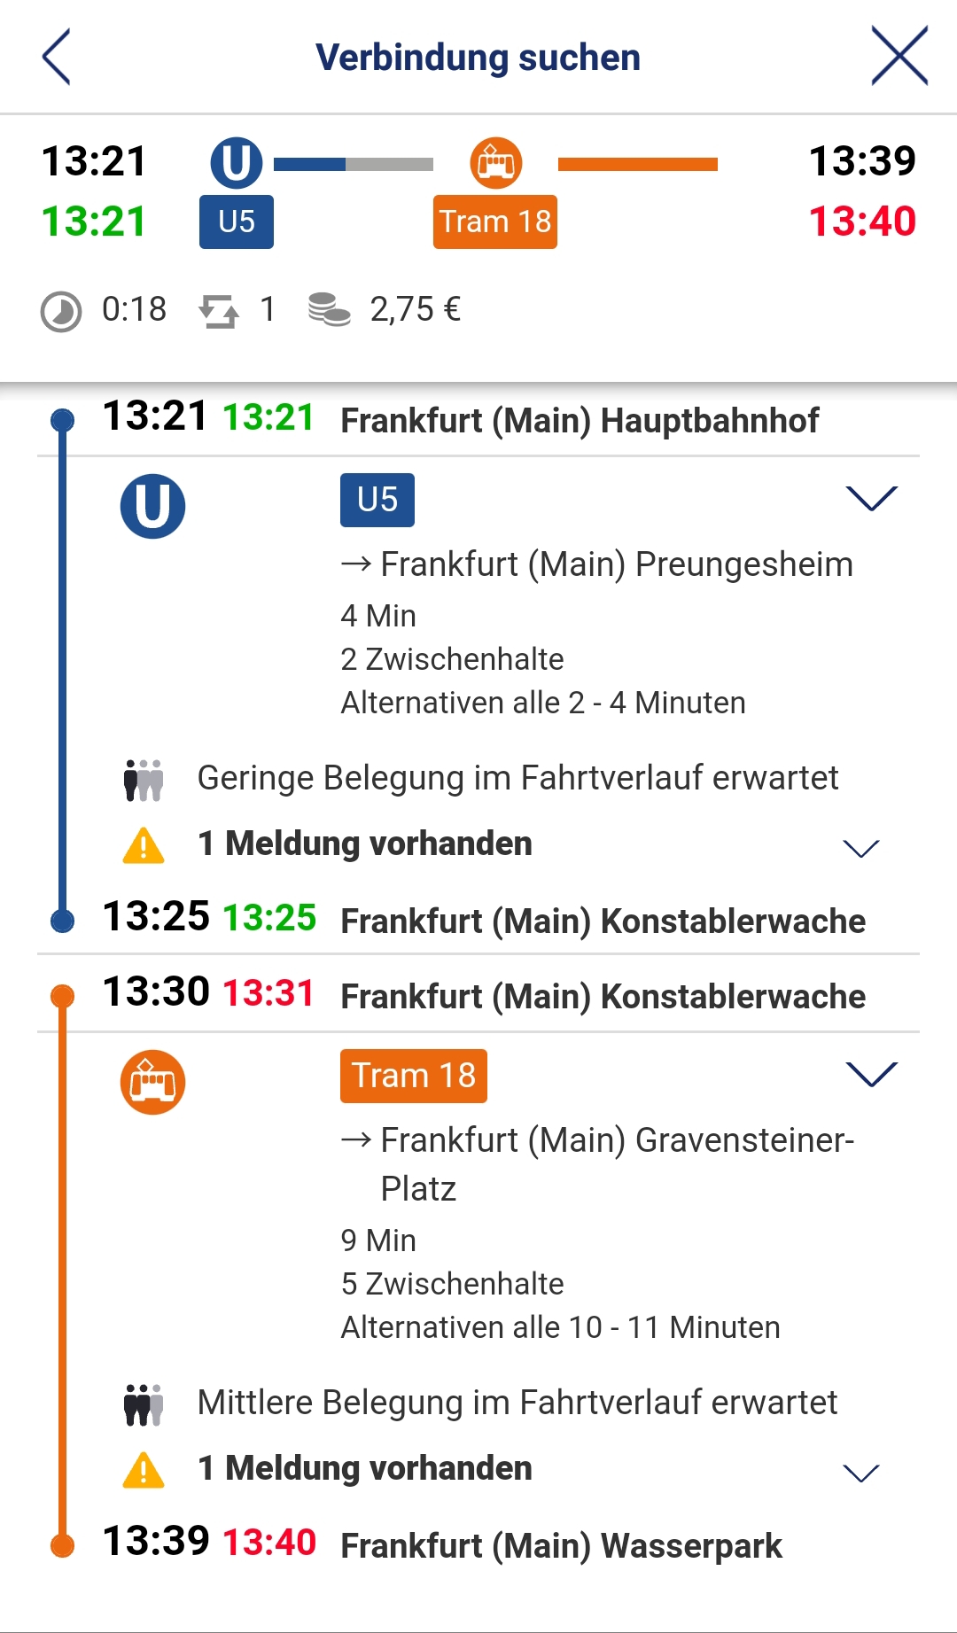Expand the Tram 18 Meldung vorhanden chevron
This screenshot has width=957, height=1633.
click(860, 1473)
